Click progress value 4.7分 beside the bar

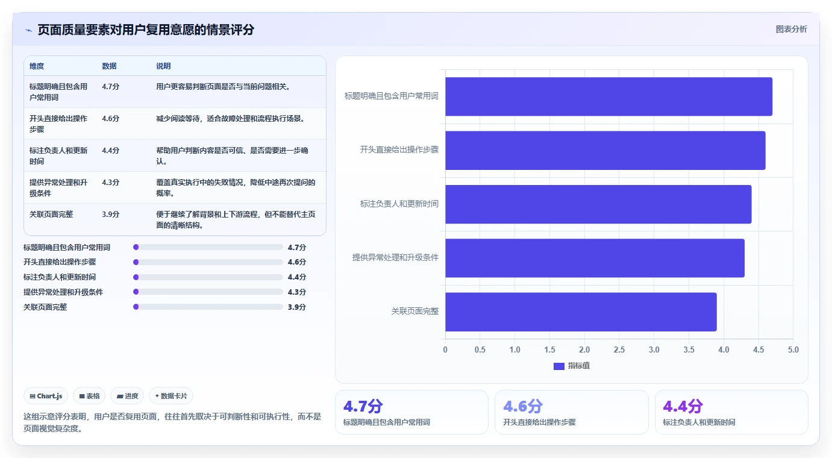tap(297, 247)
